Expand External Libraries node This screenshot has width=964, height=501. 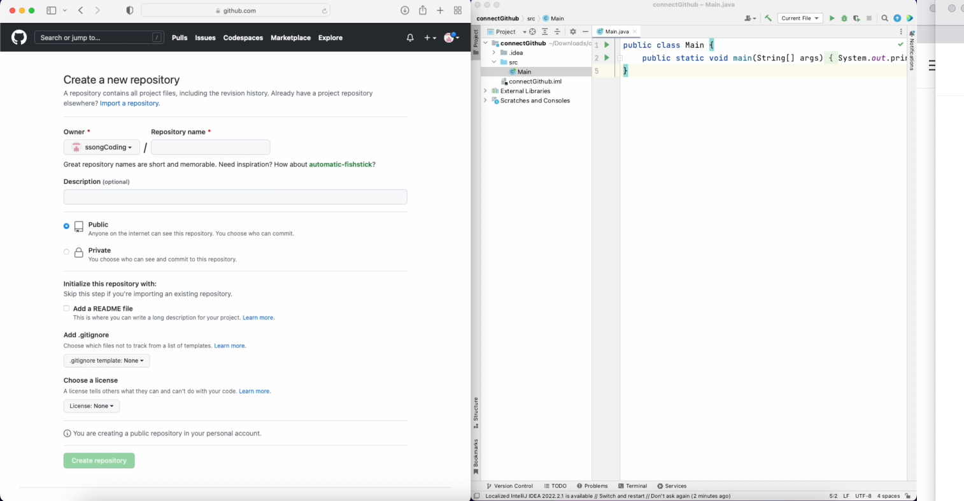[x=485, y=91]
